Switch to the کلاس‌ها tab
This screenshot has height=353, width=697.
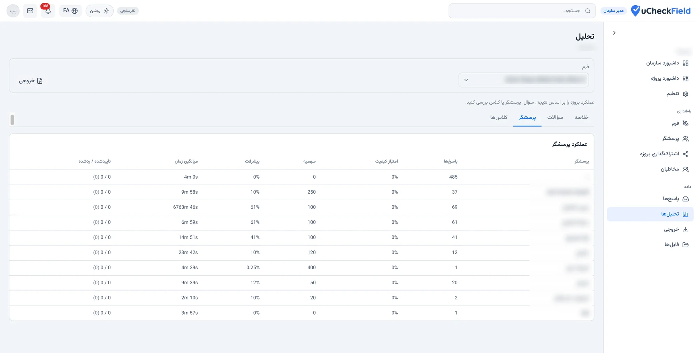(x=499, y=117)
